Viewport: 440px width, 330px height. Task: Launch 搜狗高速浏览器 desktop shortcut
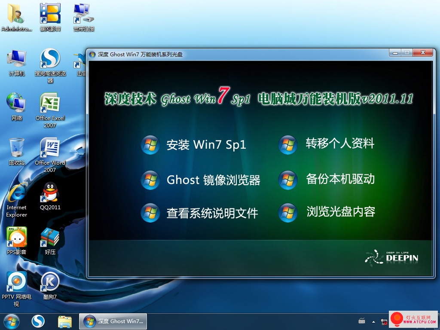[50, 66]
